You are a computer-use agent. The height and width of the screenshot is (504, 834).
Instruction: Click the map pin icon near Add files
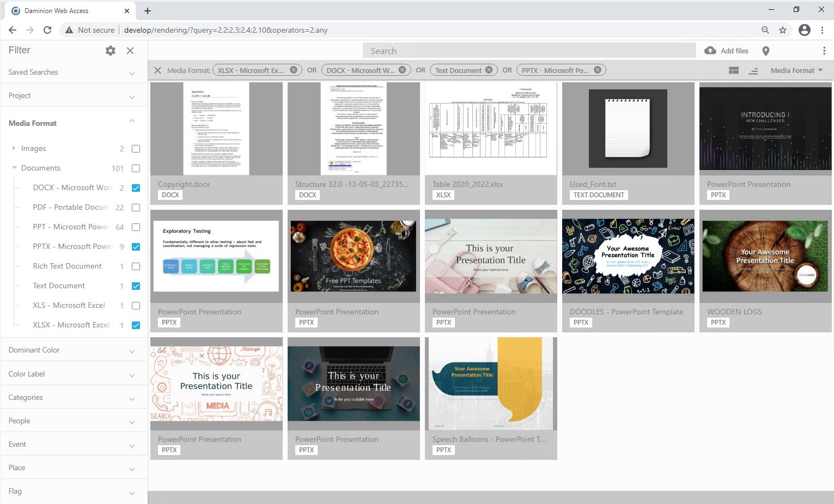point(766,50)
